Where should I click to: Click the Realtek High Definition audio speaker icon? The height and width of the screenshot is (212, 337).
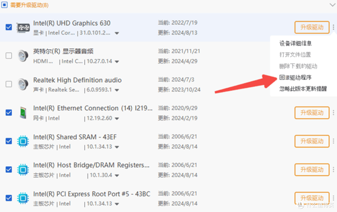point(23,84)
